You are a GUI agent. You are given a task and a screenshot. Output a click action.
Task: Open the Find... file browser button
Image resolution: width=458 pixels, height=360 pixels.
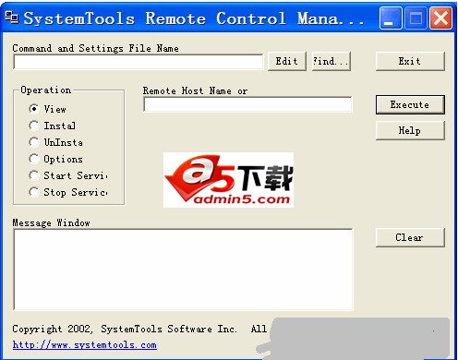(331, 61)
